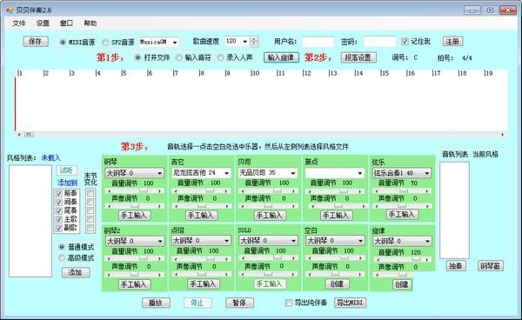Toggle the 记住我 checkbox

405,42
